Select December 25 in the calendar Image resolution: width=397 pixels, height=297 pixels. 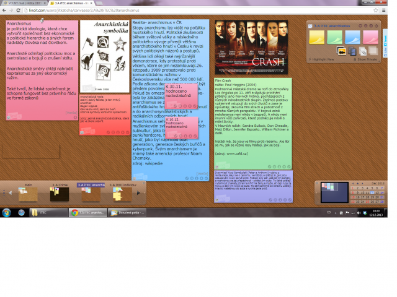point(367,202)
